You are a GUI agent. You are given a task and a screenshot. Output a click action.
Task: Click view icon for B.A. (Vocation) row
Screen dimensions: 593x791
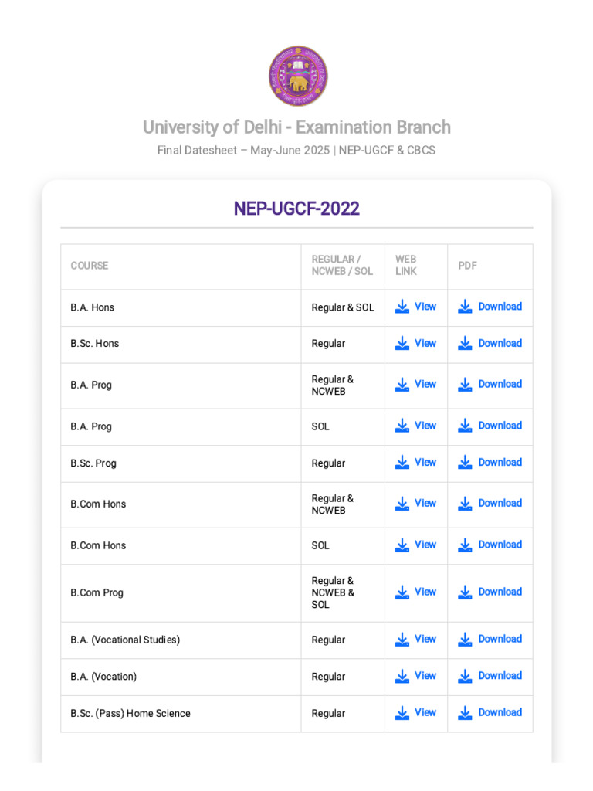(x=402, y=677)
